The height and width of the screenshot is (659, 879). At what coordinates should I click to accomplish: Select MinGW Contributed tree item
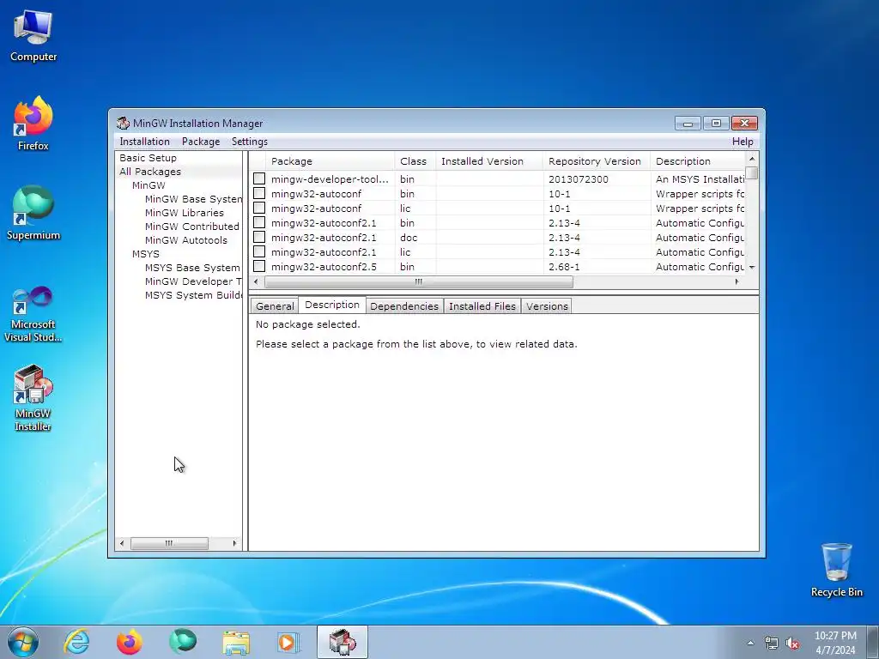[x=192, y=227]
